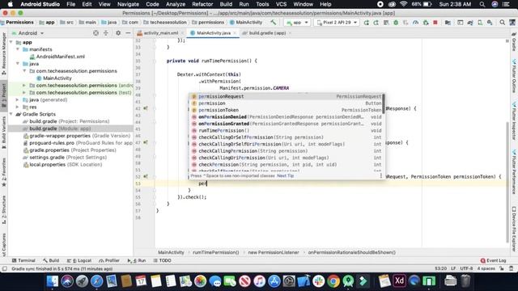Click the Search Everywhere magnifier in toolbar

(x=502, y=23)
